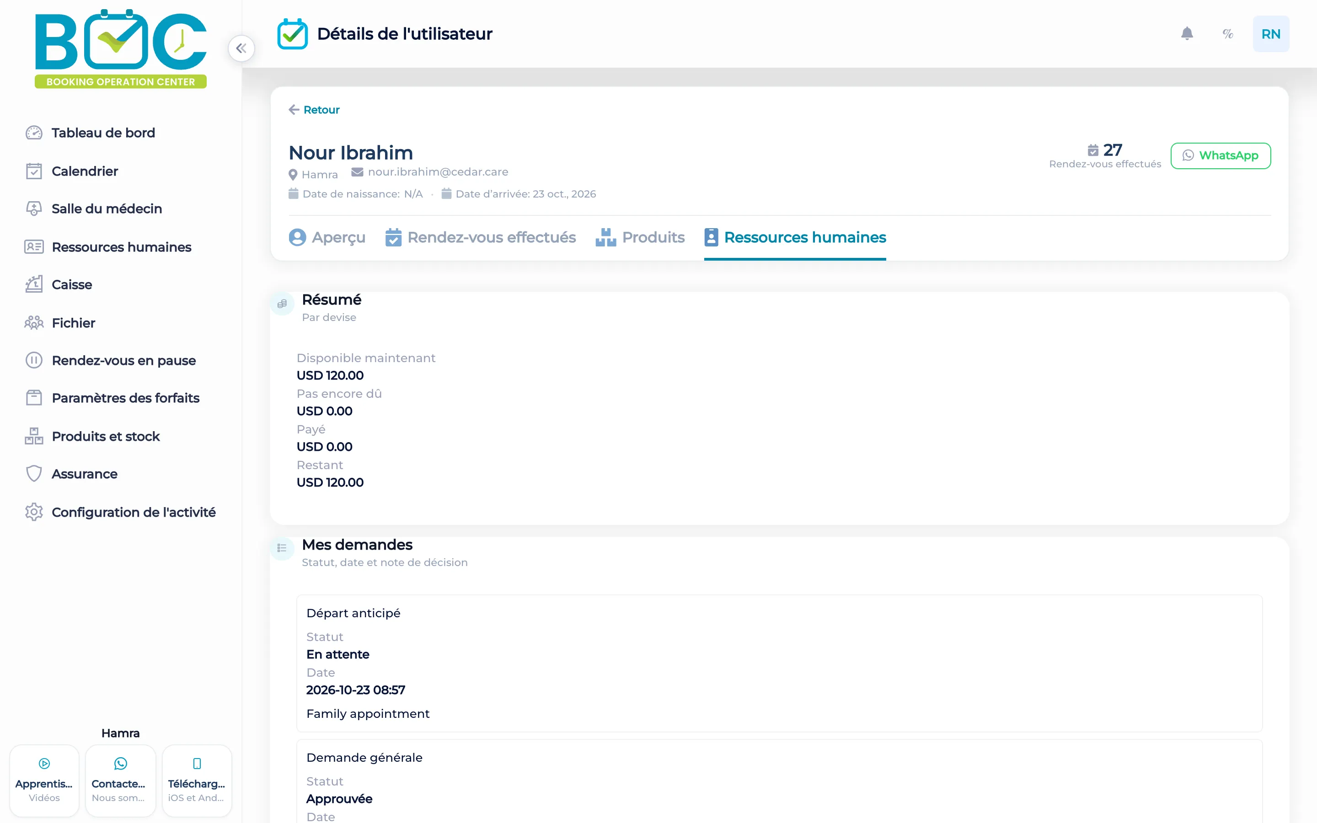
Task: Click the Disponible maintenant USD 120.00 value
Action: 330,375
